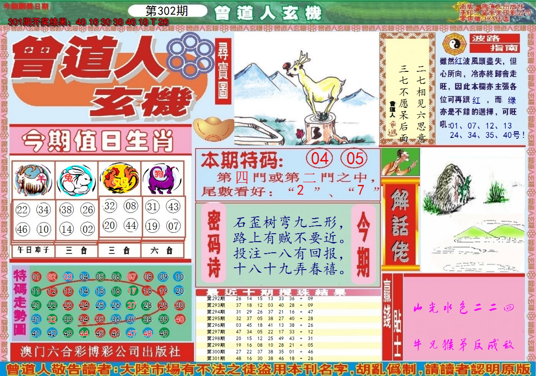Click the 尾數看好 tail-number line

[x=290, y=192]
